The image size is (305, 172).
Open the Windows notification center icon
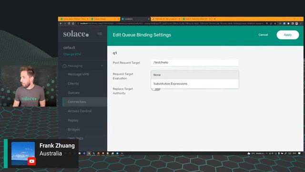pos(299,153)
